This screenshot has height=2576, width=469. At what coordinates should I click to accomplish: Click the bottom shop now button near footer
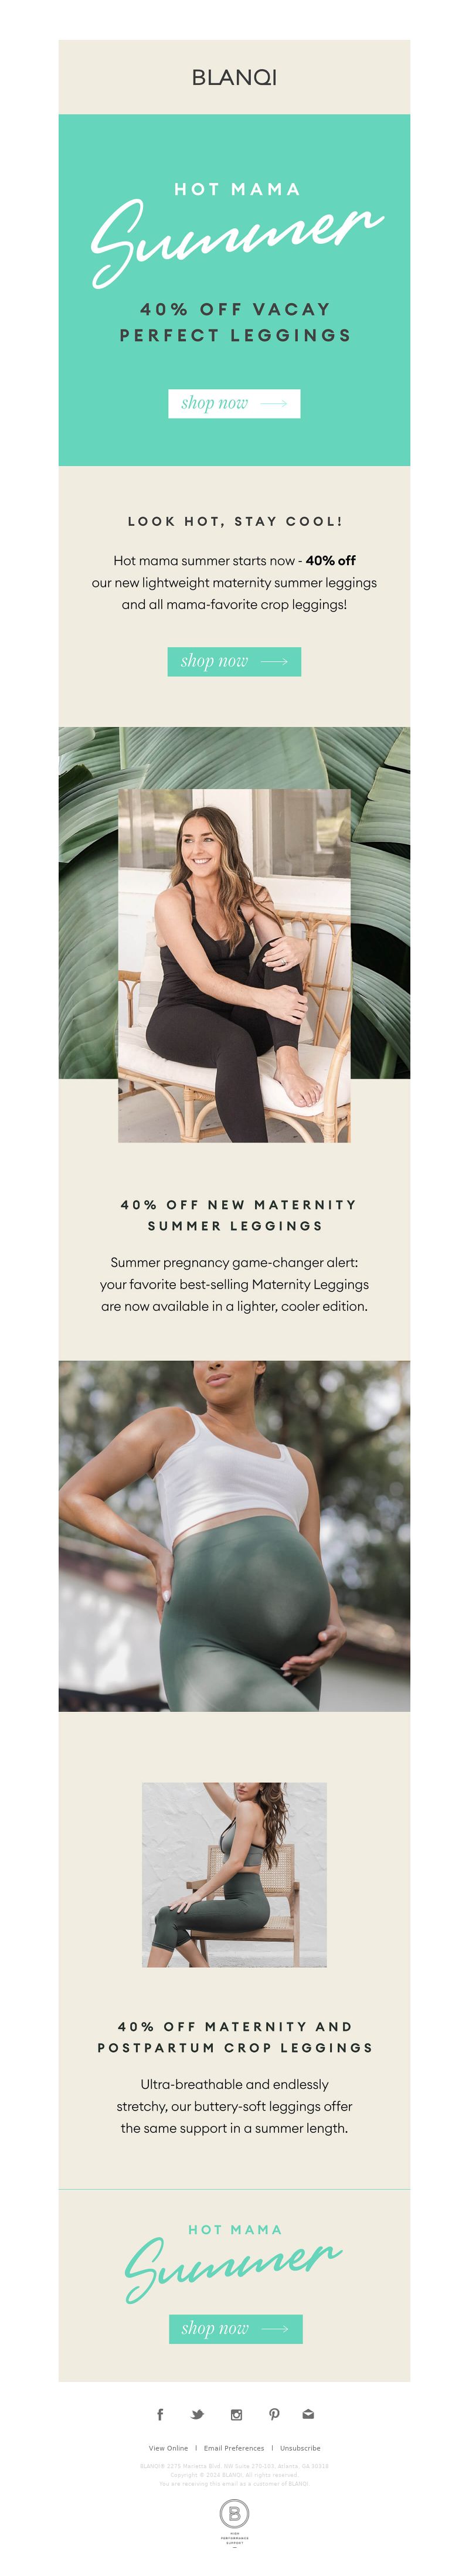pyautogui.click(x=235, y=2328)
